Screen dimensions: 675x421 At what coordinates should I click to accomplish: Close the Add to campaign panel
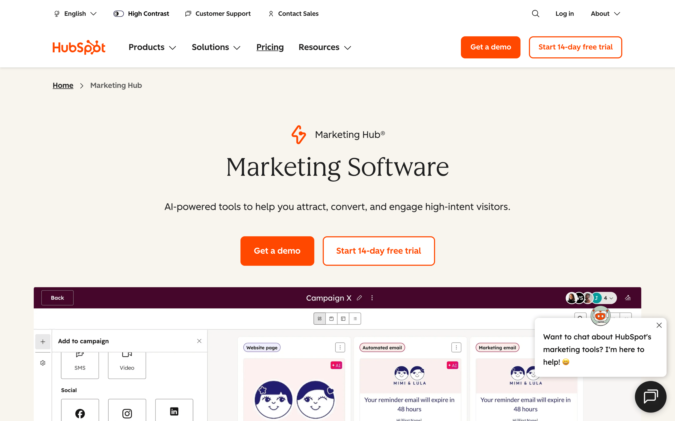click(x=199, y=341)
